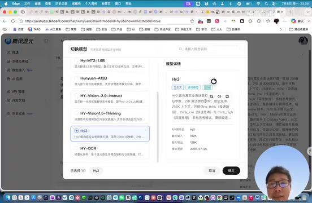Expand the tab search chevron in the tab bar
This screenshot has height=203, width=312.
307,12
